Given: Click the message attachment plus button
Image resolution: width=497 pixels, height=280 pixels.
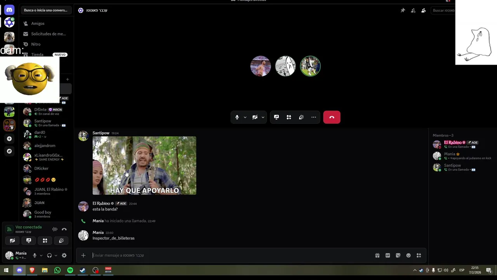Looking at the screenshot, I should [83, 255].
